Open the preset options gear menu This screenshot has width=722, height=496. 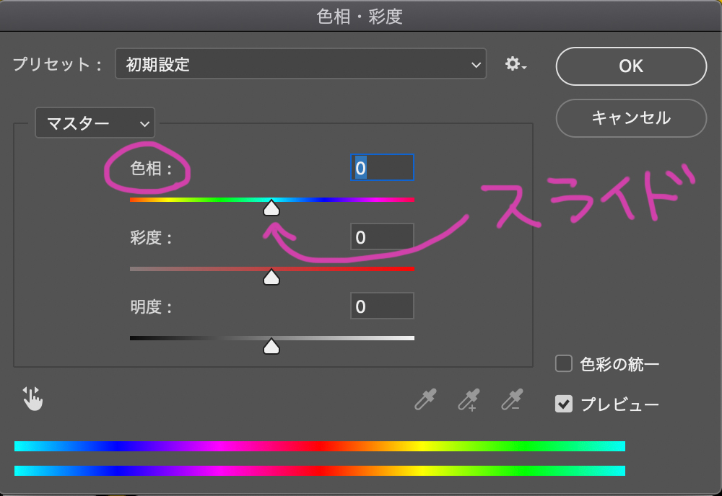click(514, 63)
